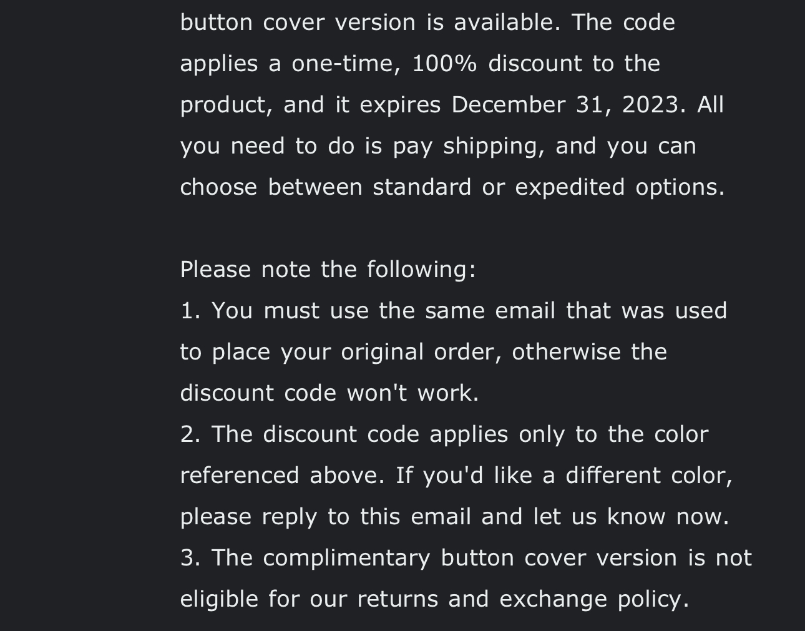Image resolution: width=805 pixels, height=631 pixels.
Task: Click on the date "December 31, 2023"
Action: point(565,105)
